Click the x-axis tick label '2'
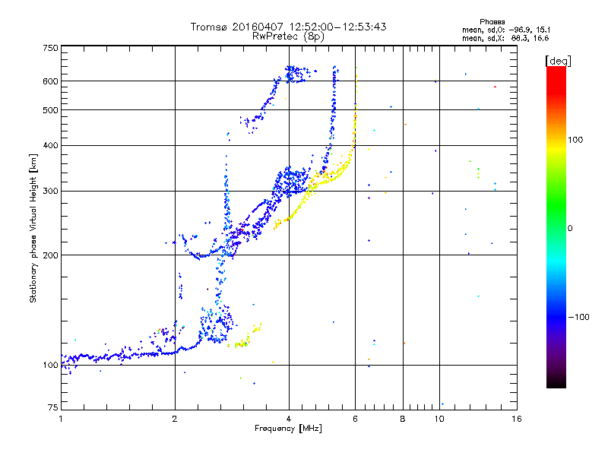Image resolution: width=608 pixels, height=456 pixels. point(175,419)
